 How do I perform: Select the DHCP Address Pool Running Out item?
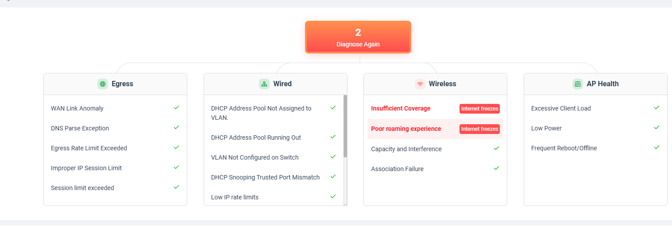point(274,137)
